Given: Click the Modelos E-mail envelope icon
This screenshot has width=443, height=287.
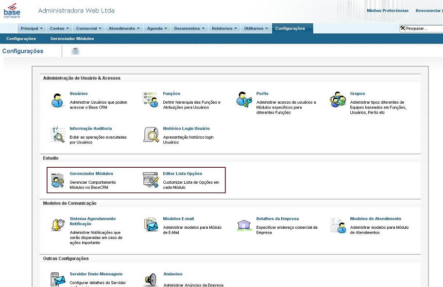Looking at the screenshot, I should pyautogui.click(x=151, y=224).
